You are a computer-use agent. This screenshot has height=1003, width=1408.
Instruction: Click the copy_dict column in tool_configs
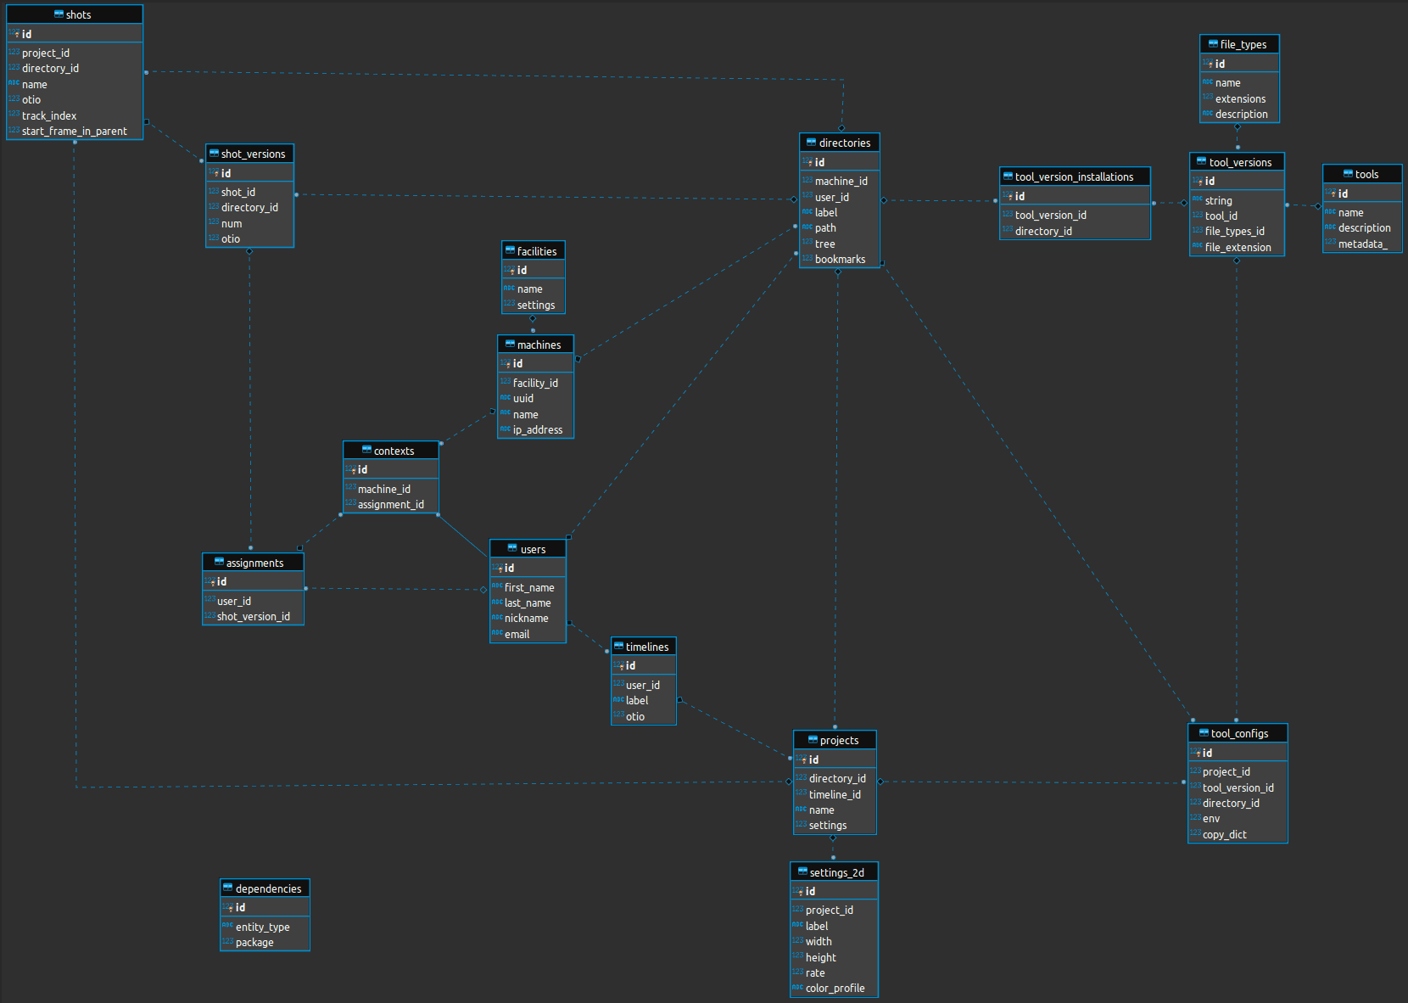pyautogui.click(x=1224, y=835)
